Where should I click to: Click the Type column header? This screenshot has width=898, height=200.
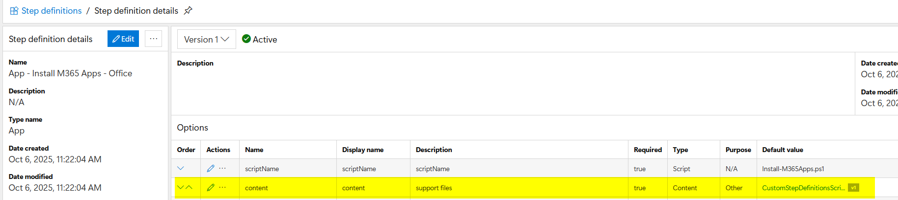click(x=680, y=150)
